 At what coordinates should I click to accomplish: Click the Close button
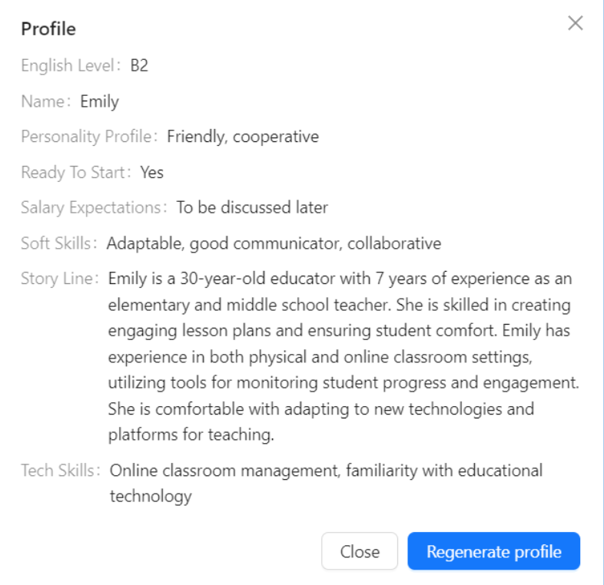click(x=360, y=551)
